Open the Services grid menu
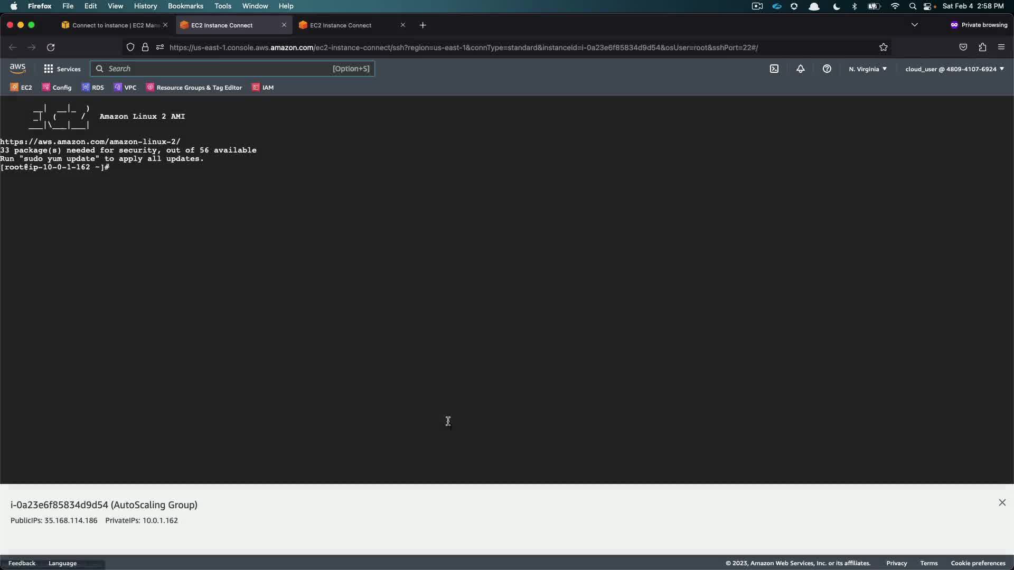 [62, 69]
